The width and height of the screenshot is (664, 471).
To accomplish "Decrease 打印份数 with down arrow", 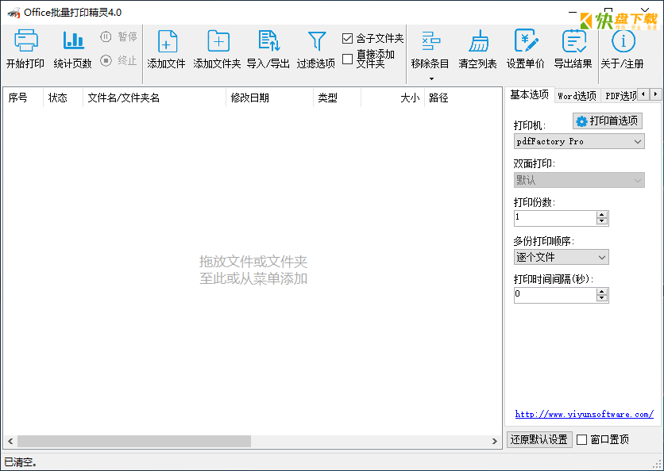I will tap(602, 221).
